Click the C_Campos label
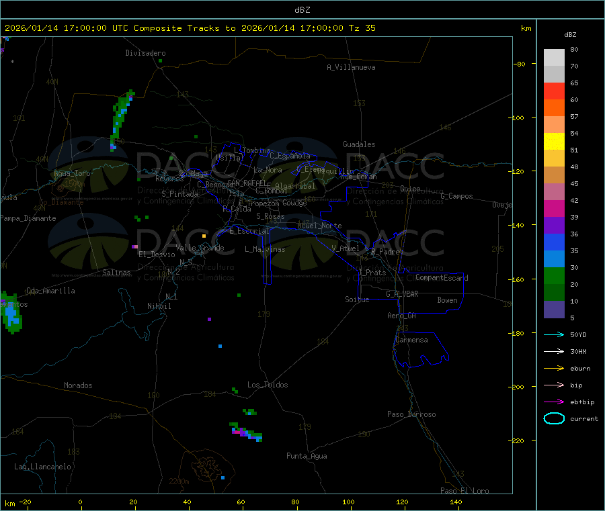The height and width of the screenshot is (511, 605). (x=456, y=196)
